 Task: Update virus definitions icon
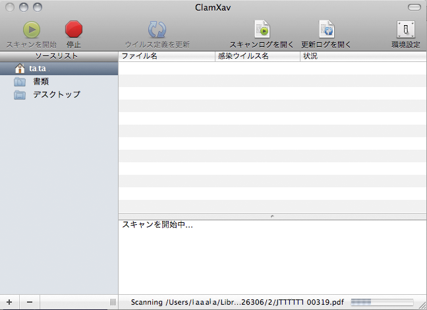[157, 30]
